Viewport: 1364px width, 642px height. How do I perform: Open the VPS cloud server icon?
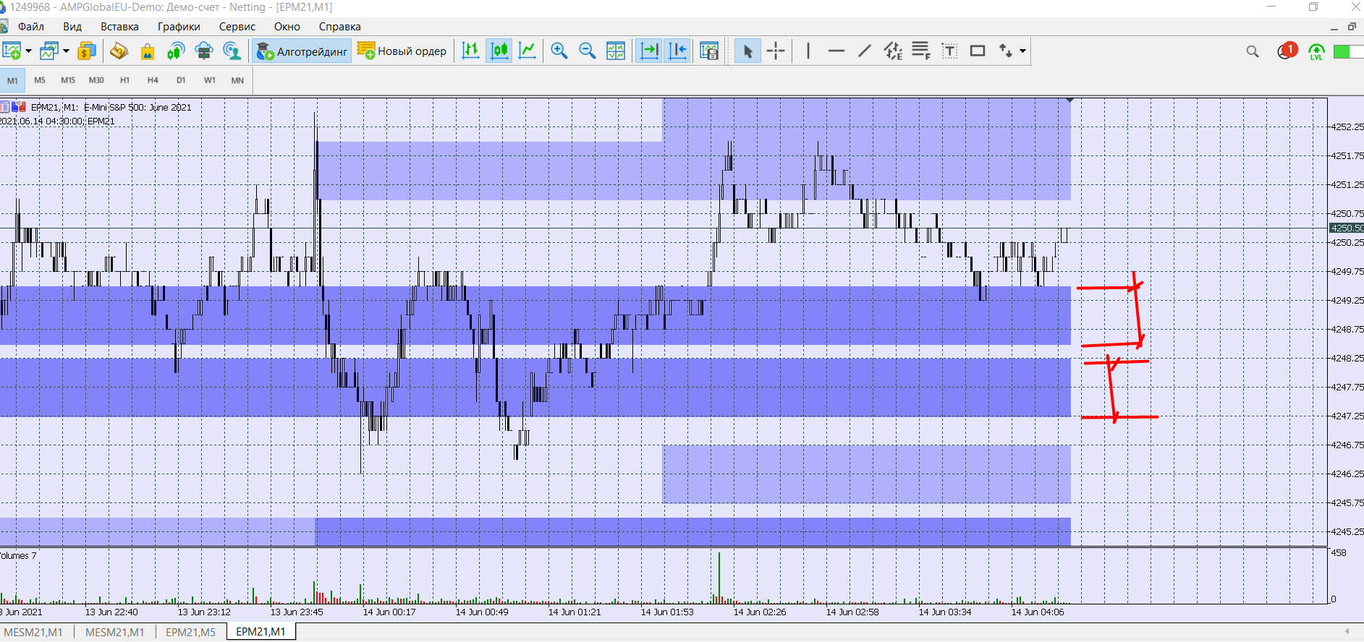[x=204, y=51]
